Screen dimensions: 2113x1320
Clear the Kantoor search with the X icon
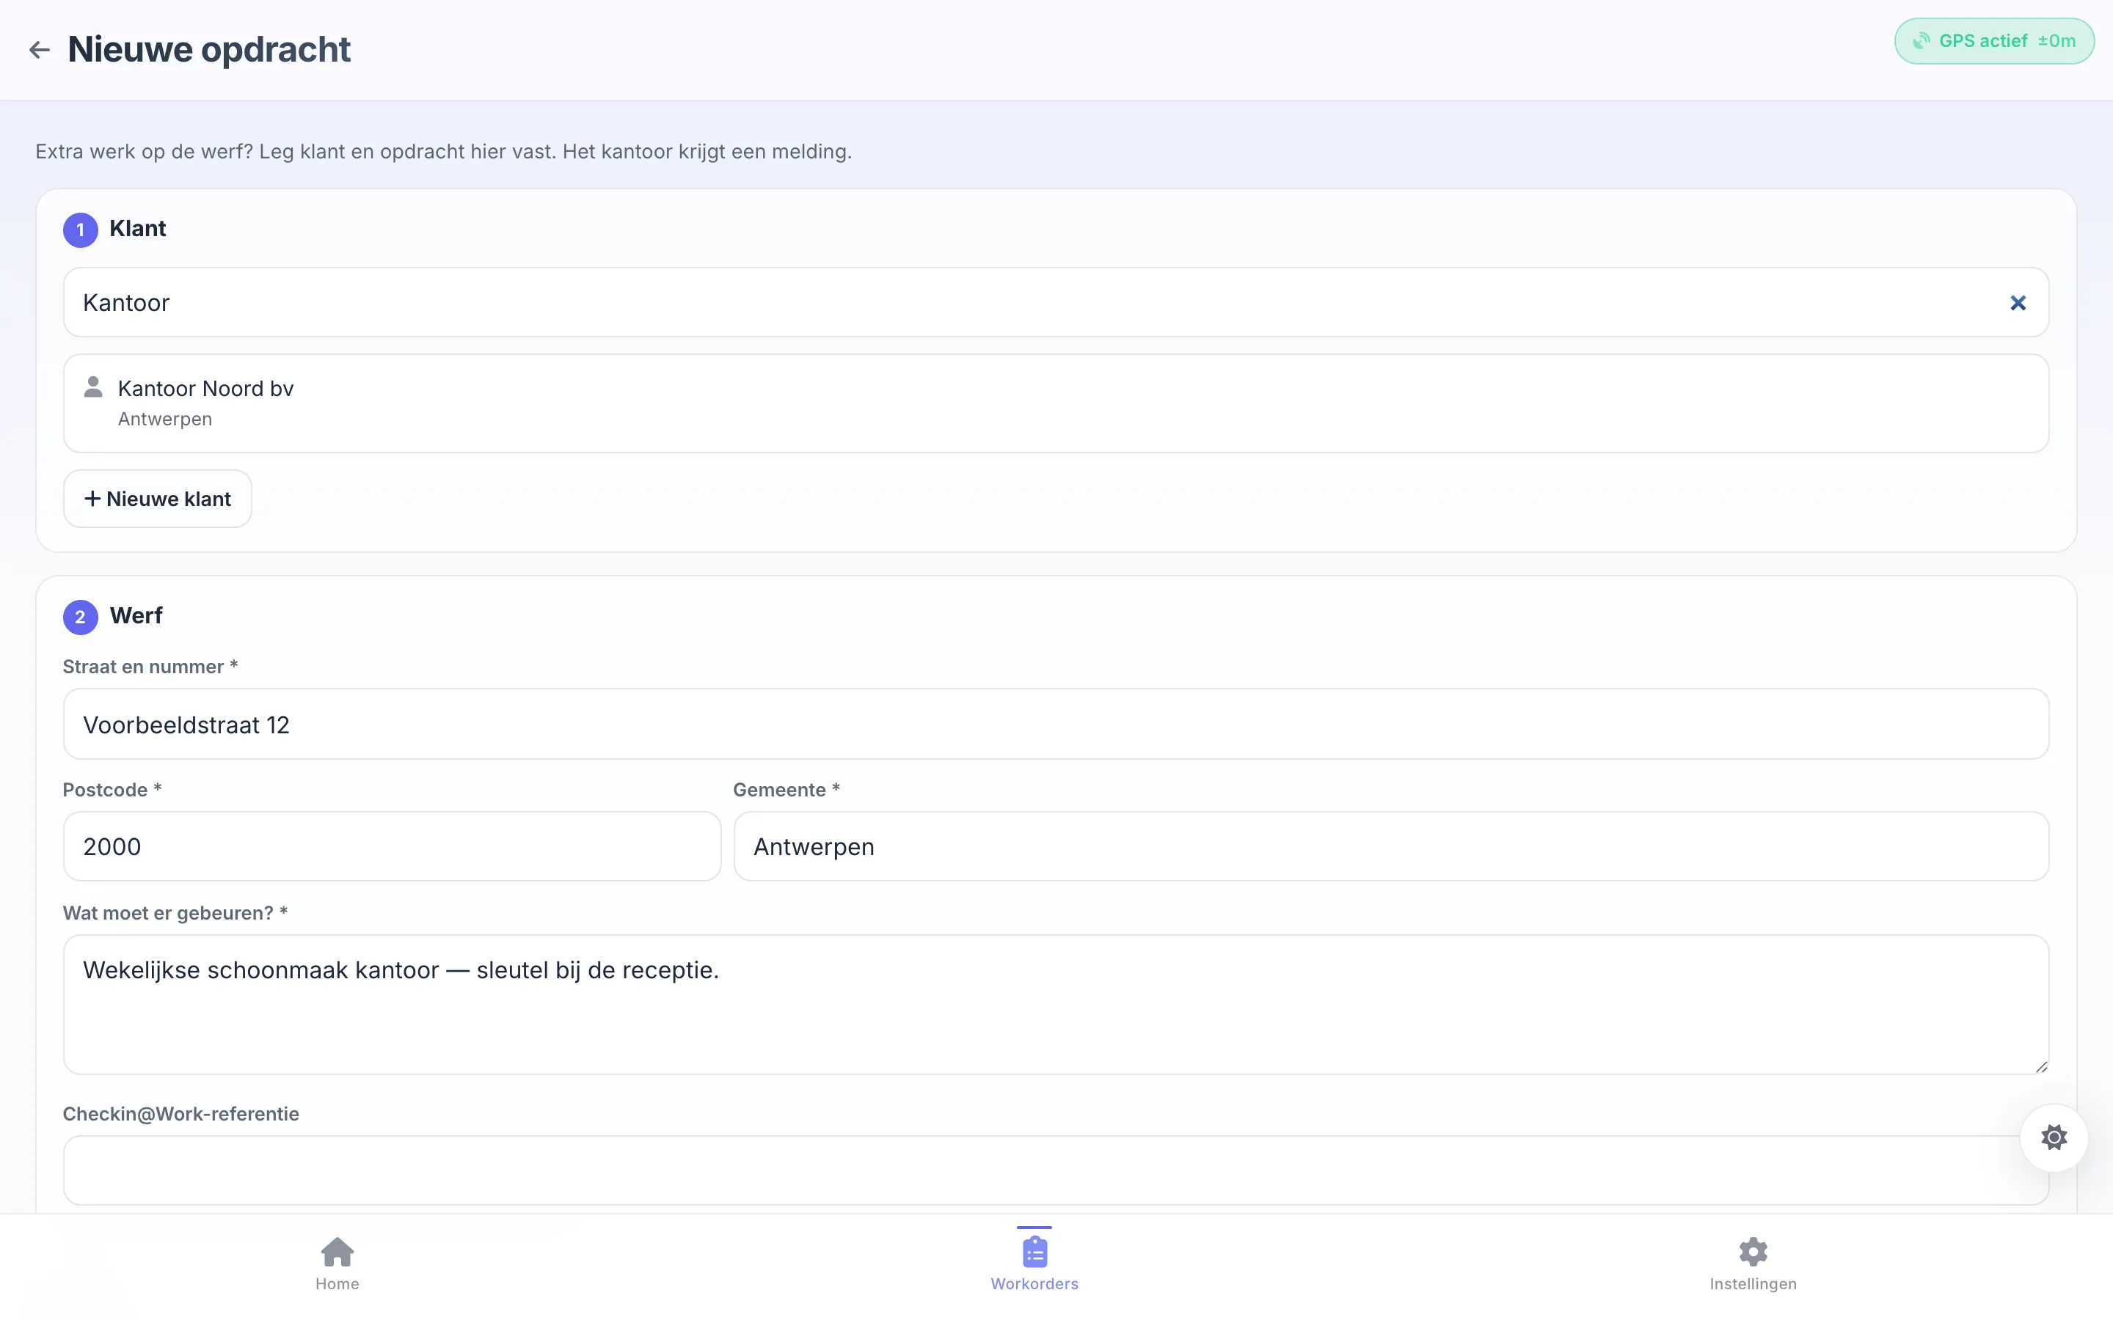click(2017, 303)
